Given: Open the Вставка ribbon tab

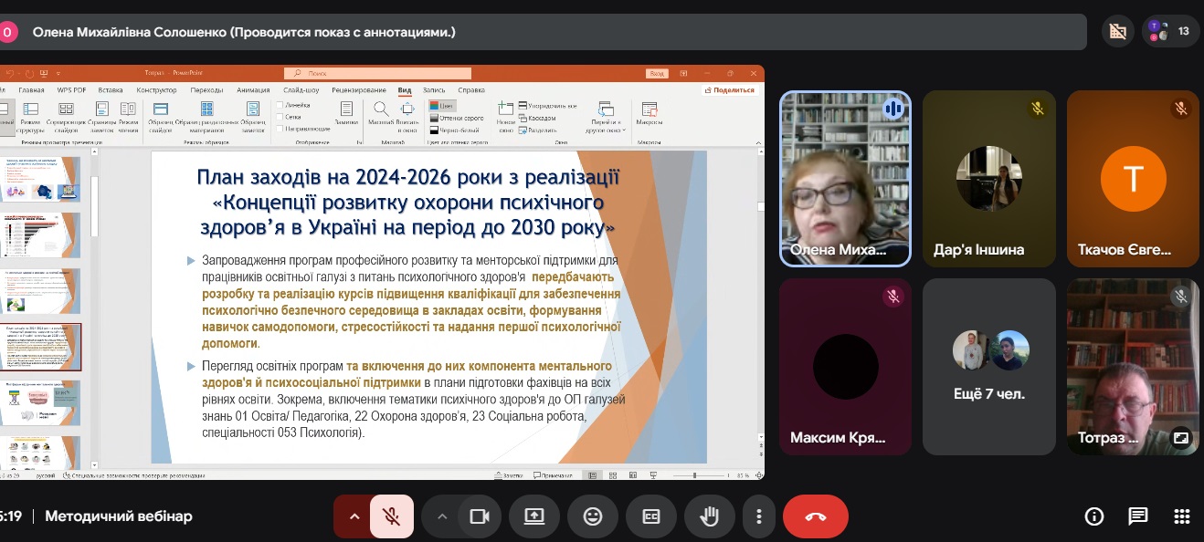Looking at the screenshot, I should (x=111, y=90).
